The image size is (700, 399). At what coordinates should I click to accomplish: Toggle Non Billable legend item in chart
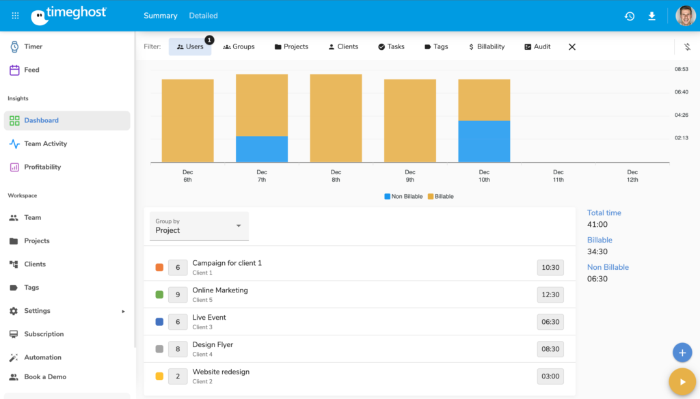click(x=403, y=197)
